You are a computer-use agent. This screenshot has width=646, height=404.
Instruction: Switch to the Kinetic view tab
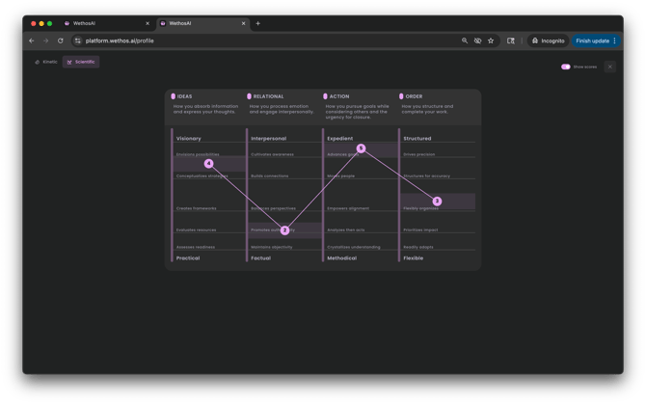(x=46, y=62)
